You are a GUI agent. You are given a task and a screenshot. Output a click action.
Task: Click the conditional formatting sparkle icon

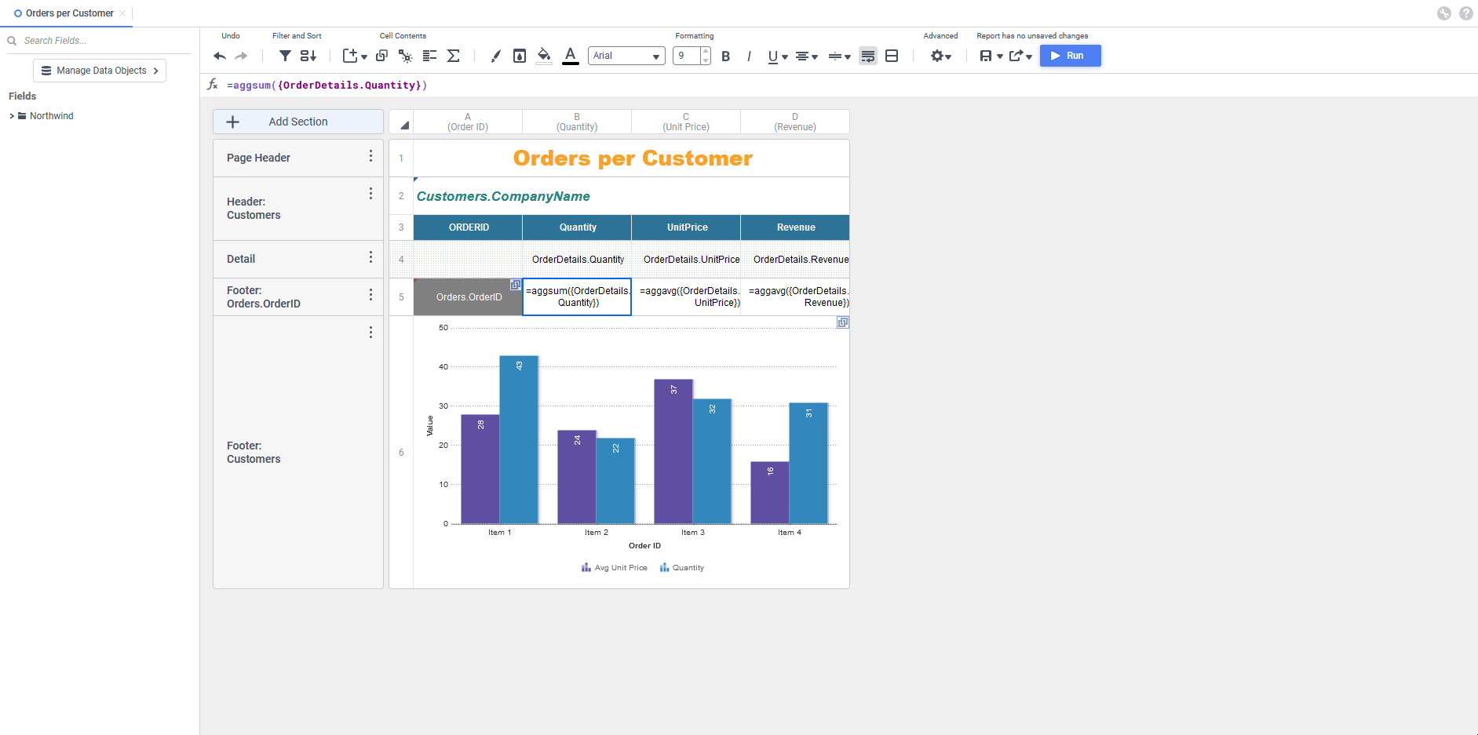406,56
